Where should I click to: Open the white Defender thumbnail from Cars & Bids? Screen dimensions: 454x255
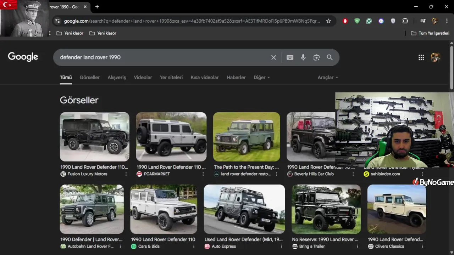[x=164, y=209]
